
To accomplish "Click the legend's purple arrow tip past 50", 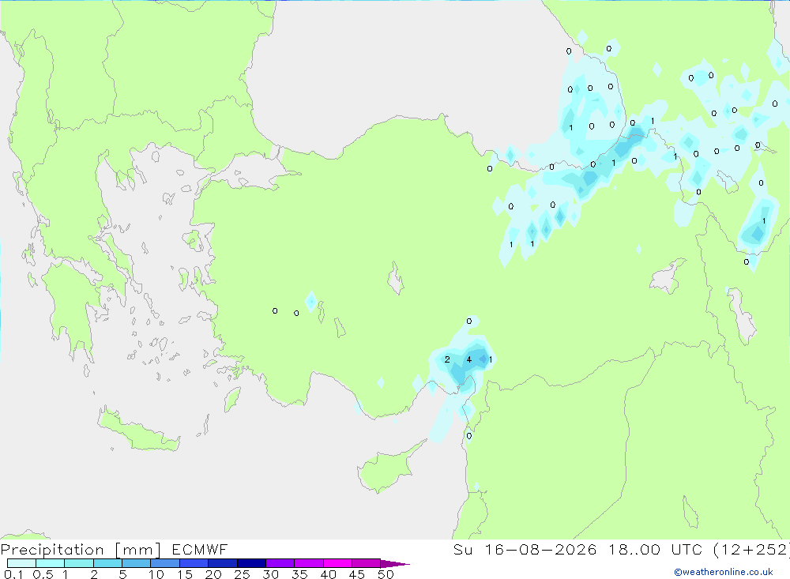I will click(x=395, y=563).
